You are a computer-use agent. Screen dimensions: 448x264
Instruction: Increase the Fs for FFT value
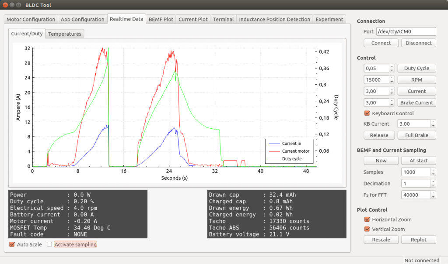click(x=433, y=193)
